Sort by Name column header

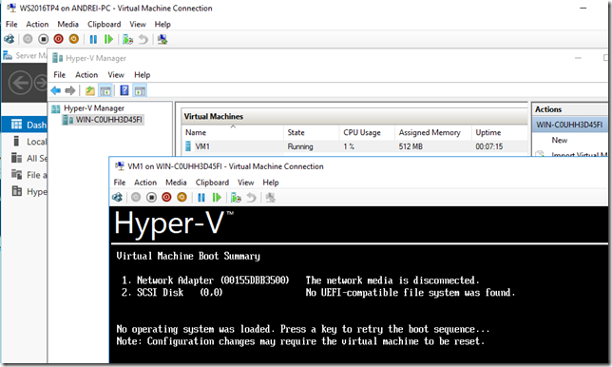(x=233, y=132)
